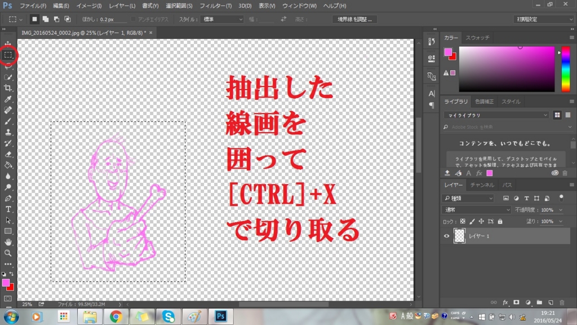Image resolution: width=577 pixels, height=325 pixels.
Task: Open the フィルター(T) menu
Action: pos(216,6)
